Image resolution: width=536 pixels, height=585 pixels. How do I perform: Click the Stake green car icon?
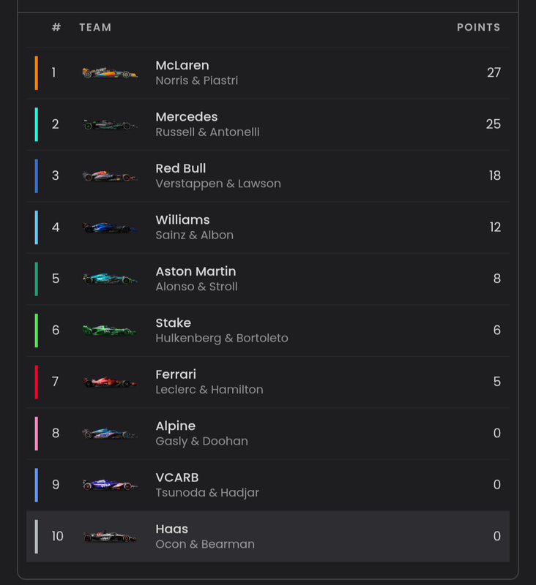110,331
